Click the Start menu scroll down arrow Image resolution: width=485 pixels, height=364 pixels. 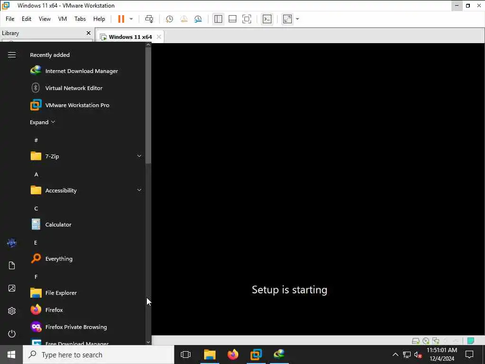pos(148,342)
